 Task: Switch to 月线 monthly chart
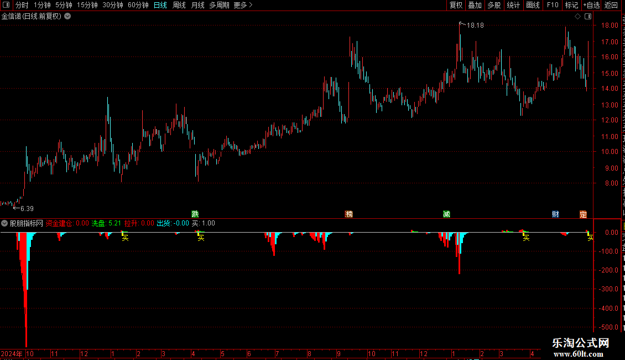(197, 5)
